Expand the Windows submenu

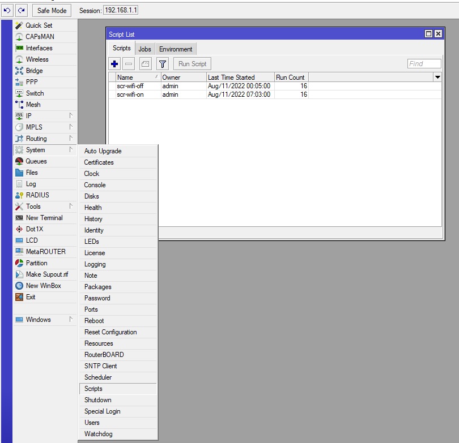pos(45,320)
